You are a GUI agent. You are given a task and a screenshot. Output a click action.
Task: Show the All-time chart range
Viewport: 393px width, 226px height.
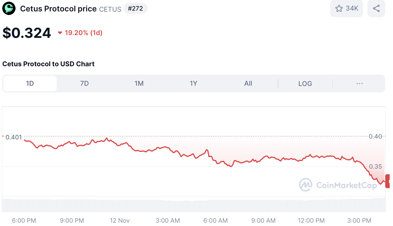pos(248,83)
